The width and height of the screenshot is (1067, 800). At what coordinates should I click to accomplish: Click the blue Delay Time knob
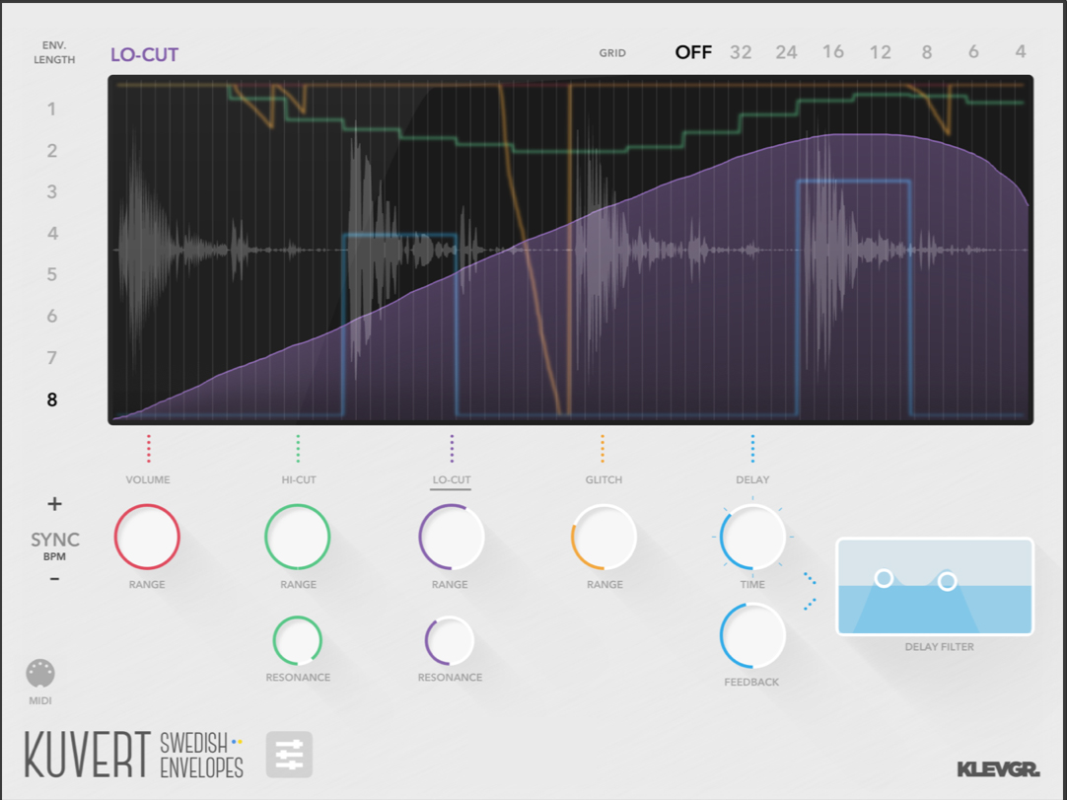pos(752,538)
